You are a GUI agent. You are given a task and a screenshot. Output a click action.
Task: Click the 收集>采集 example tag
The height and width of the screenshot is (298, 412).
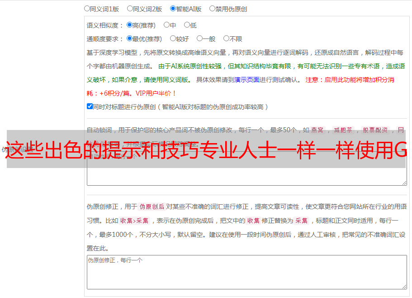tap(134, 221)
